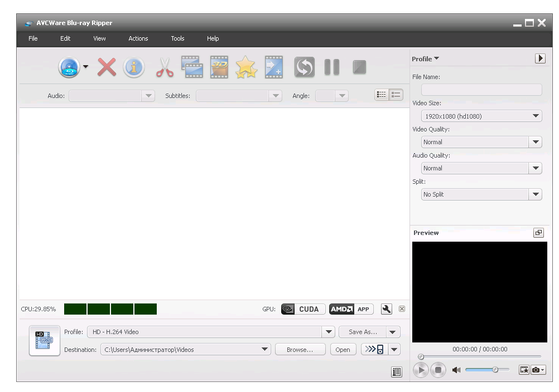Image resolution: width=559 pixels, height=392 pixels.
Task: Switch to compact list view
Action: 382,95
